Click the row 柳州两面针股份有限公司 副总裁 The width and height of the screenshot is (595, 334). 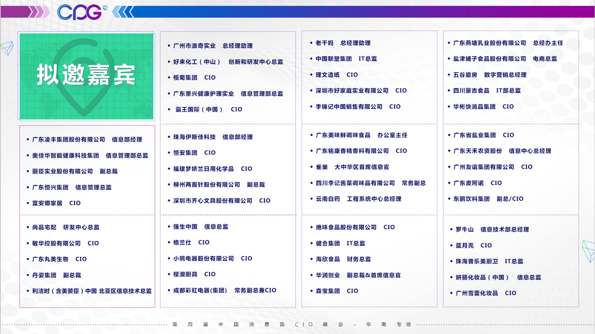point(216,185)
